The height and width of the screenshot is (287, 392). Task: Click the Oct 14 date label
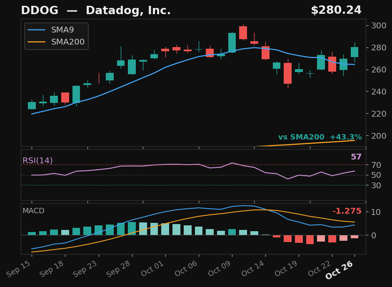[253, 269]
